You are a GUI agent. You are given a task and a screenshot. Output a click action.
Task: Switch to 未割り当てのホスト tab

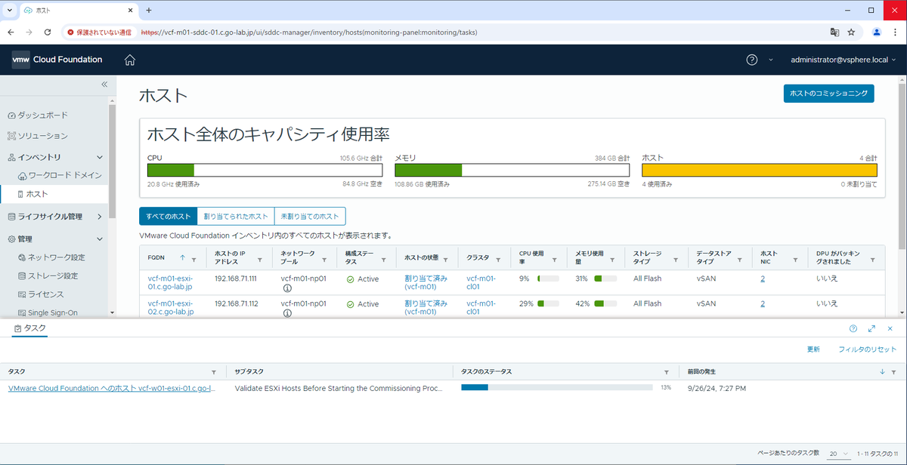(310, 217)
